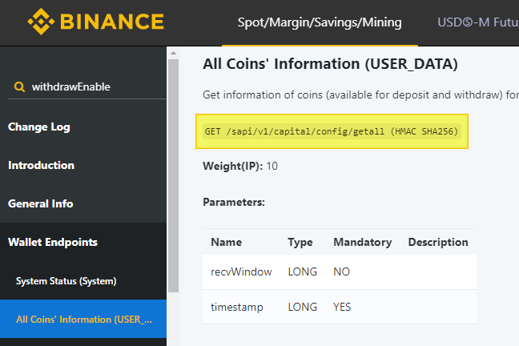Viewport: 519px width, 346px height.
Task: Click the Binance diamond logo icon
Action: tap(41, 22)
